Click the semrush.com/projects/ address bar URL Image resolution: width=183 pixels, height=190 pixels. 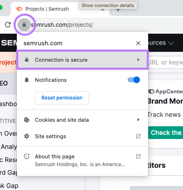[x=62, y=25]
